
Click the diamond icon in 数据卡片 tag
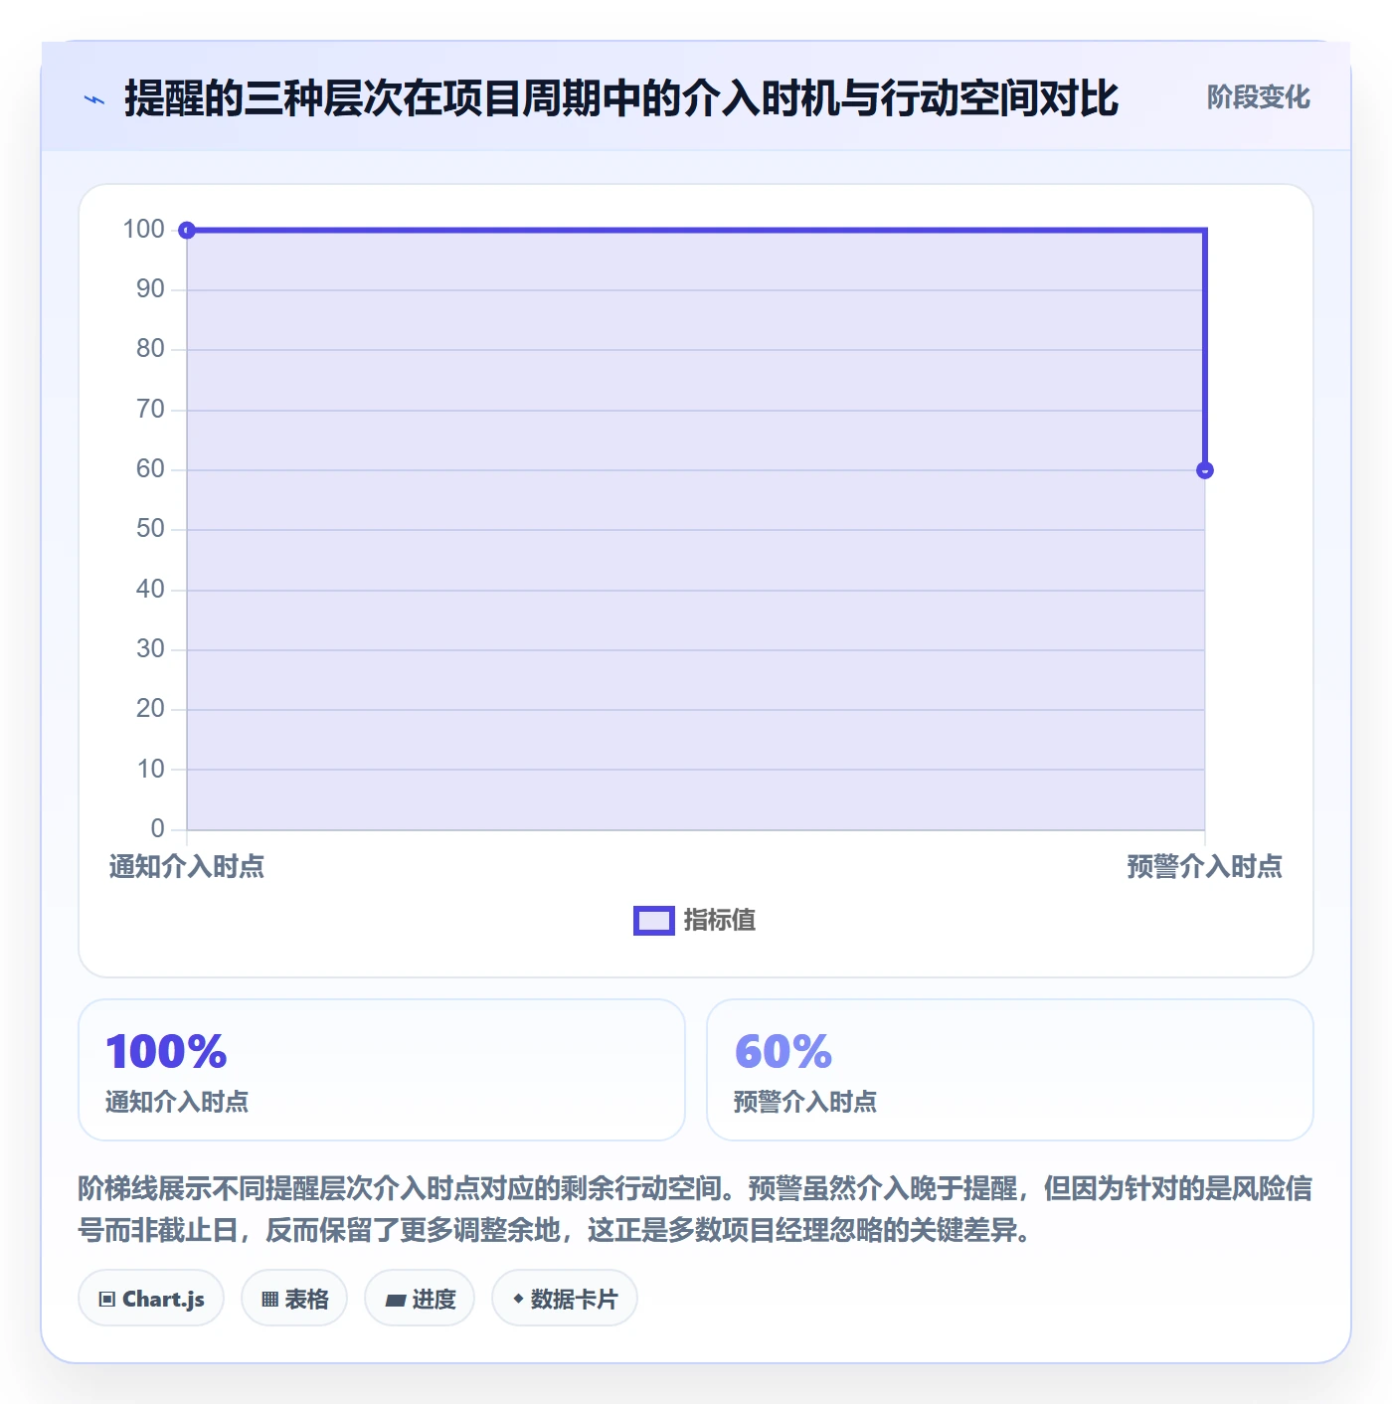(518, 1299)
